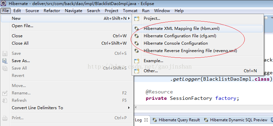
Task: Open the Run menu
Action: (x=145, y=11)
